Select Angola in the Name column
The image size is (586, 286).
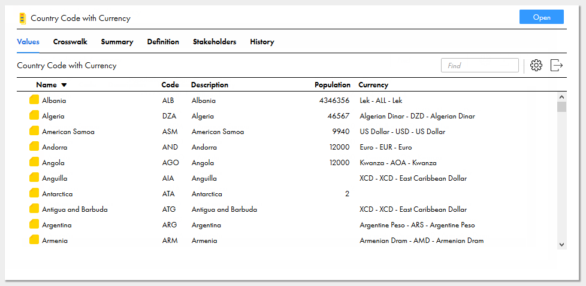(53, 163)
